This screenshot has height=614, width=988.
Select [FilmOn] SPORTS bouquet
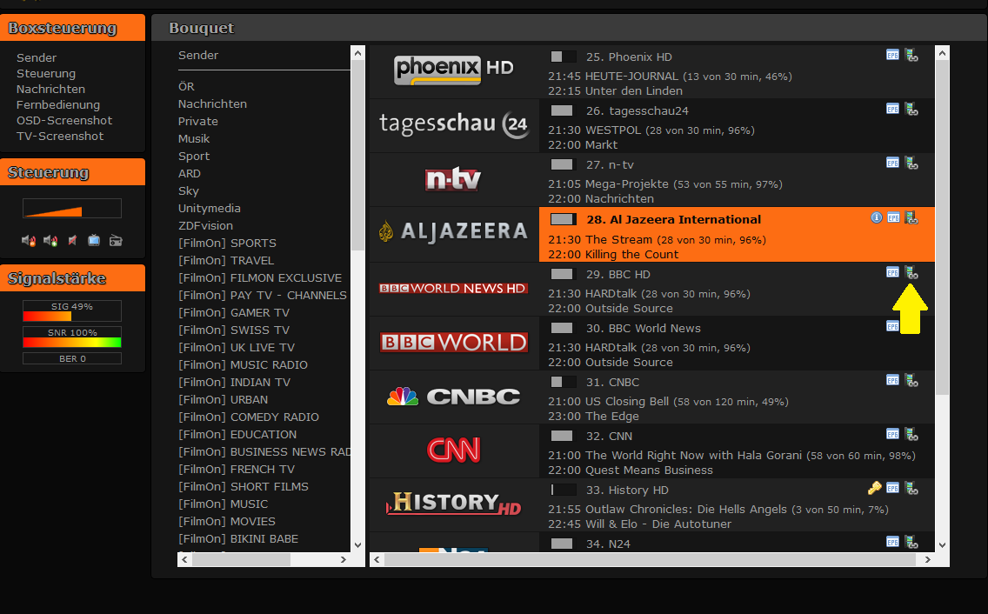[227, 244]
